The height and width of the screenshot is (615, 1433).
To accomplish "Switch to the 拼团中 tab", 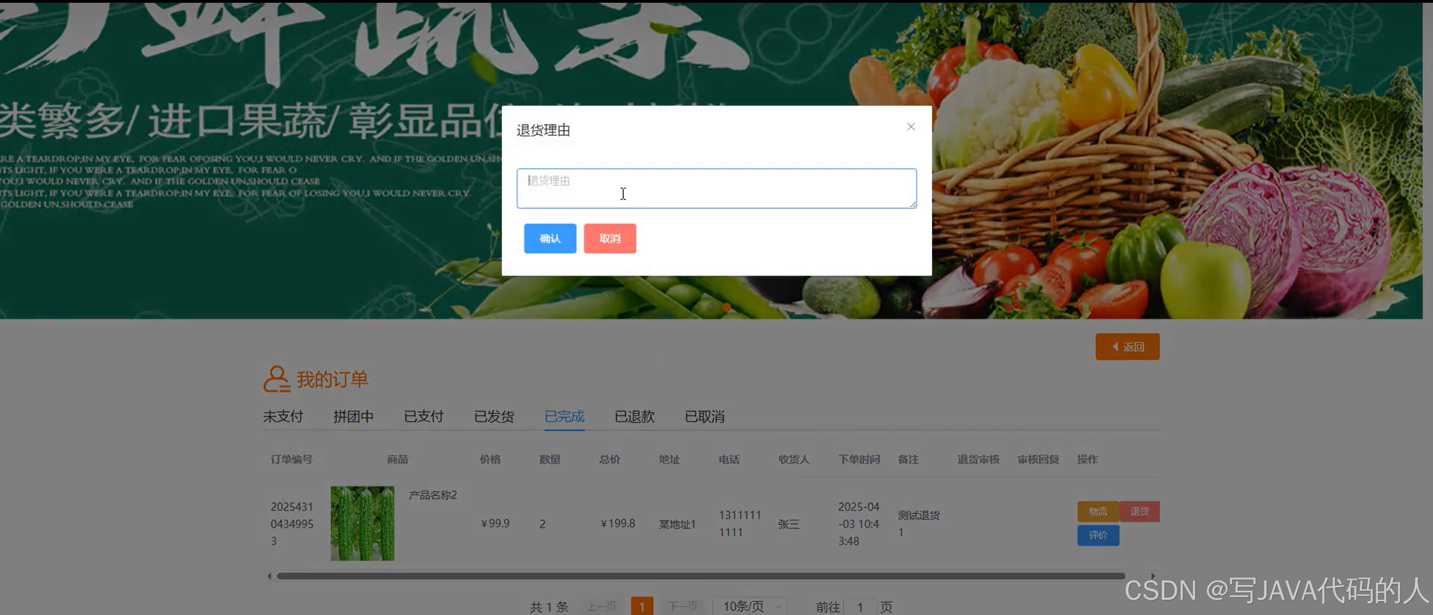I will (354, 416).
